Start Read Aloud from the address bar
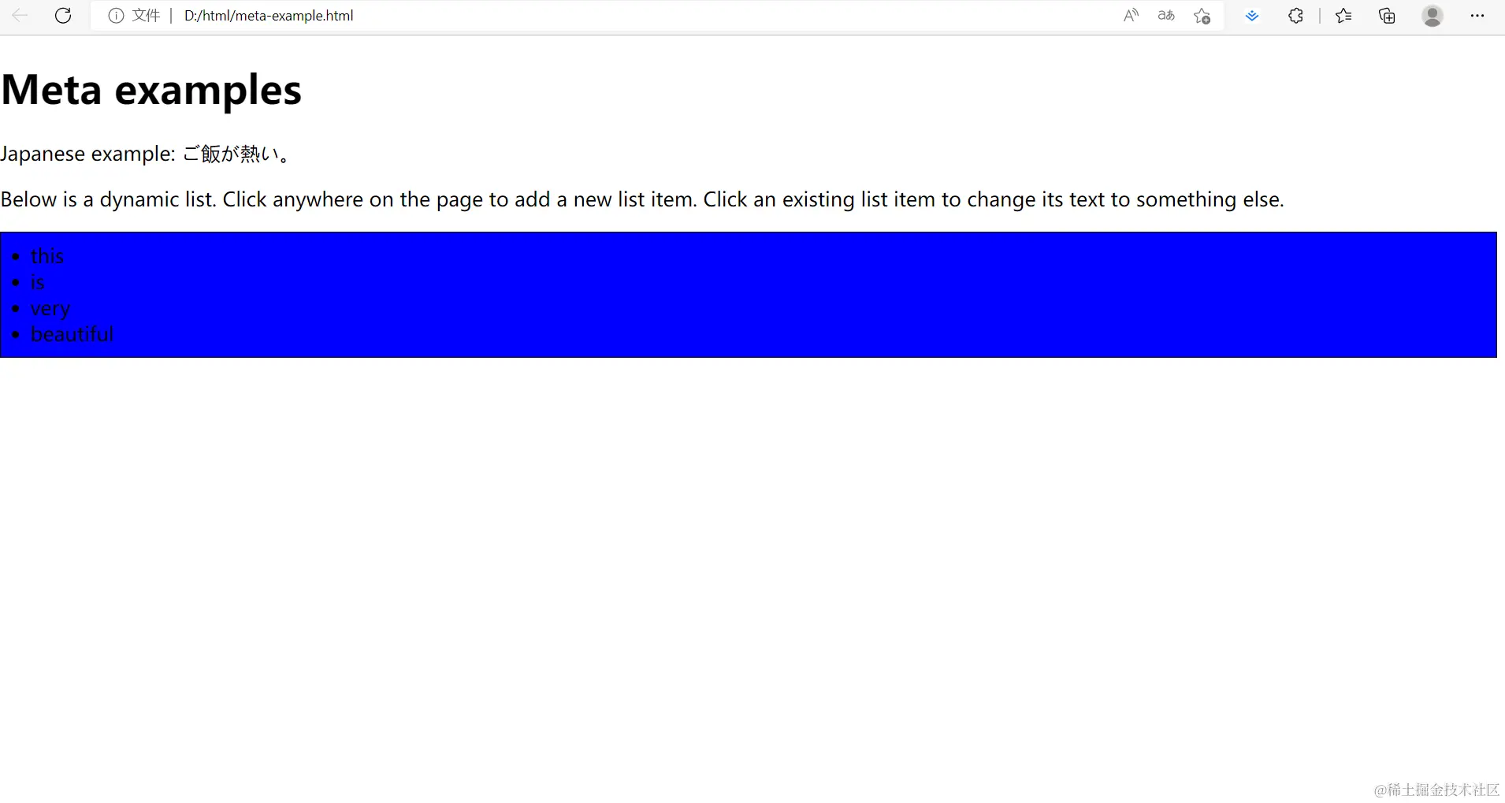This screenshot has height=803, width=1505. [1131, 16]
